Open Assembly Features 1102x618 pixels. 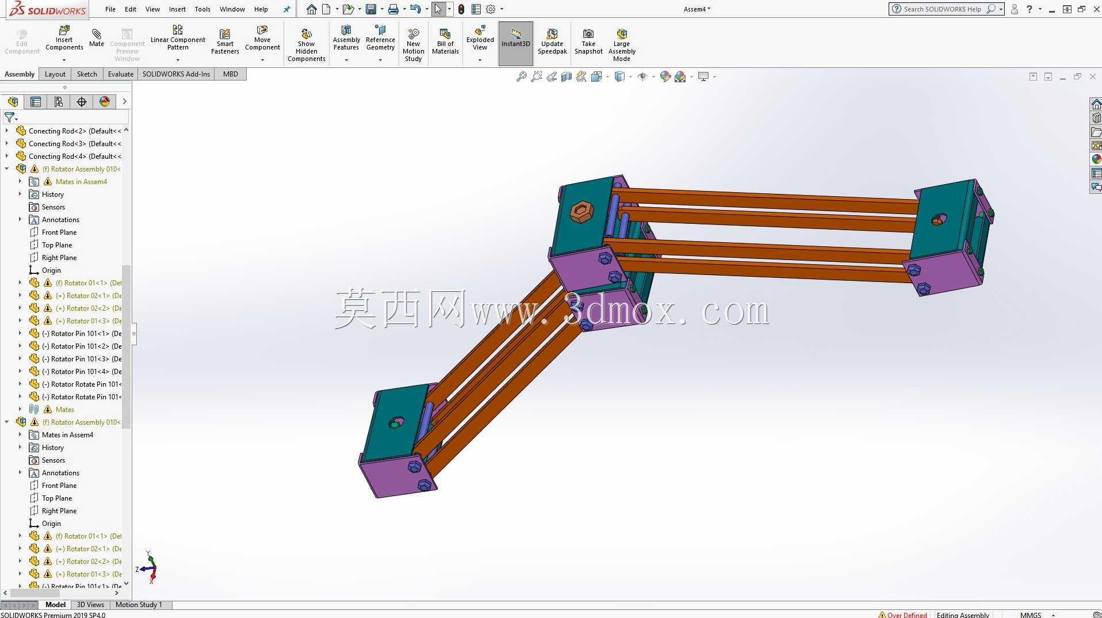tap(346, 38)
